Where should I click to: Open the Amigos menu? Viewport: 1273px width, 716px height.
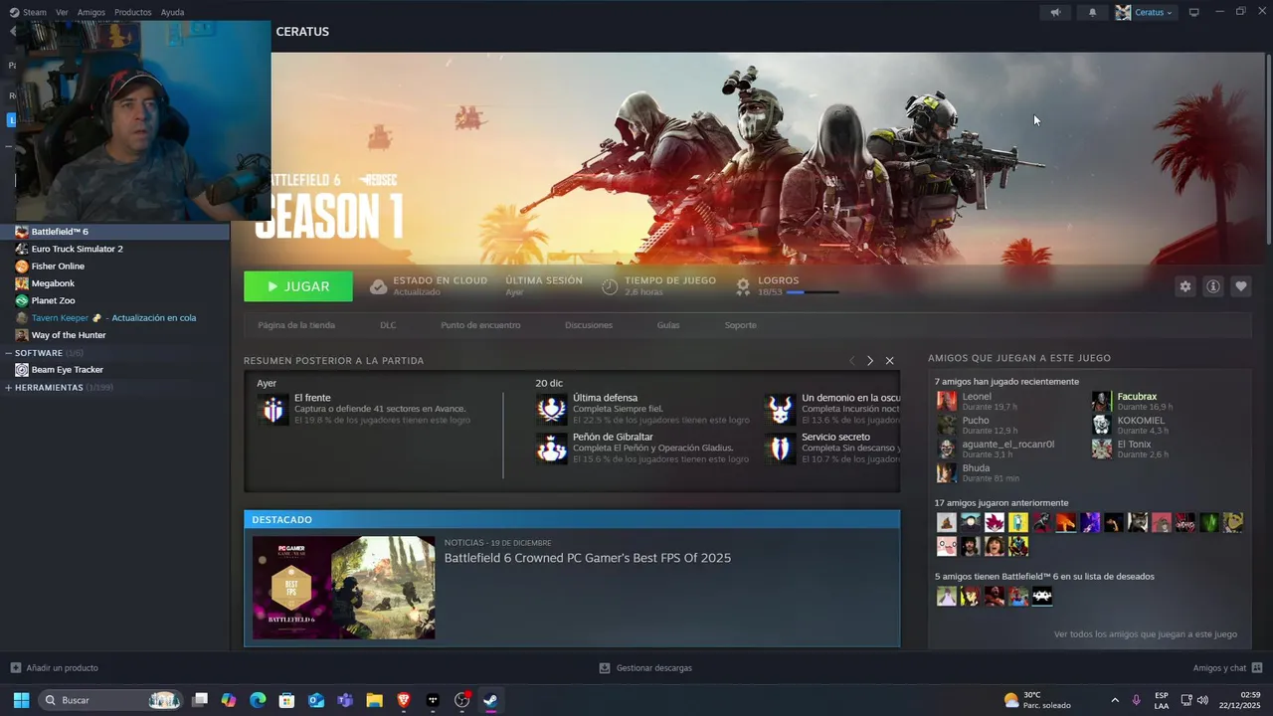point(91,12)
